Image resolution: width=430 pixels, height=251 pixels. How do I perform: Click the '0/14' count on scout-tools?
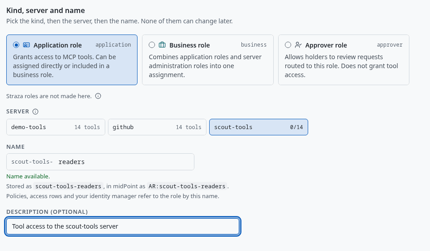(x=297, y=127)
